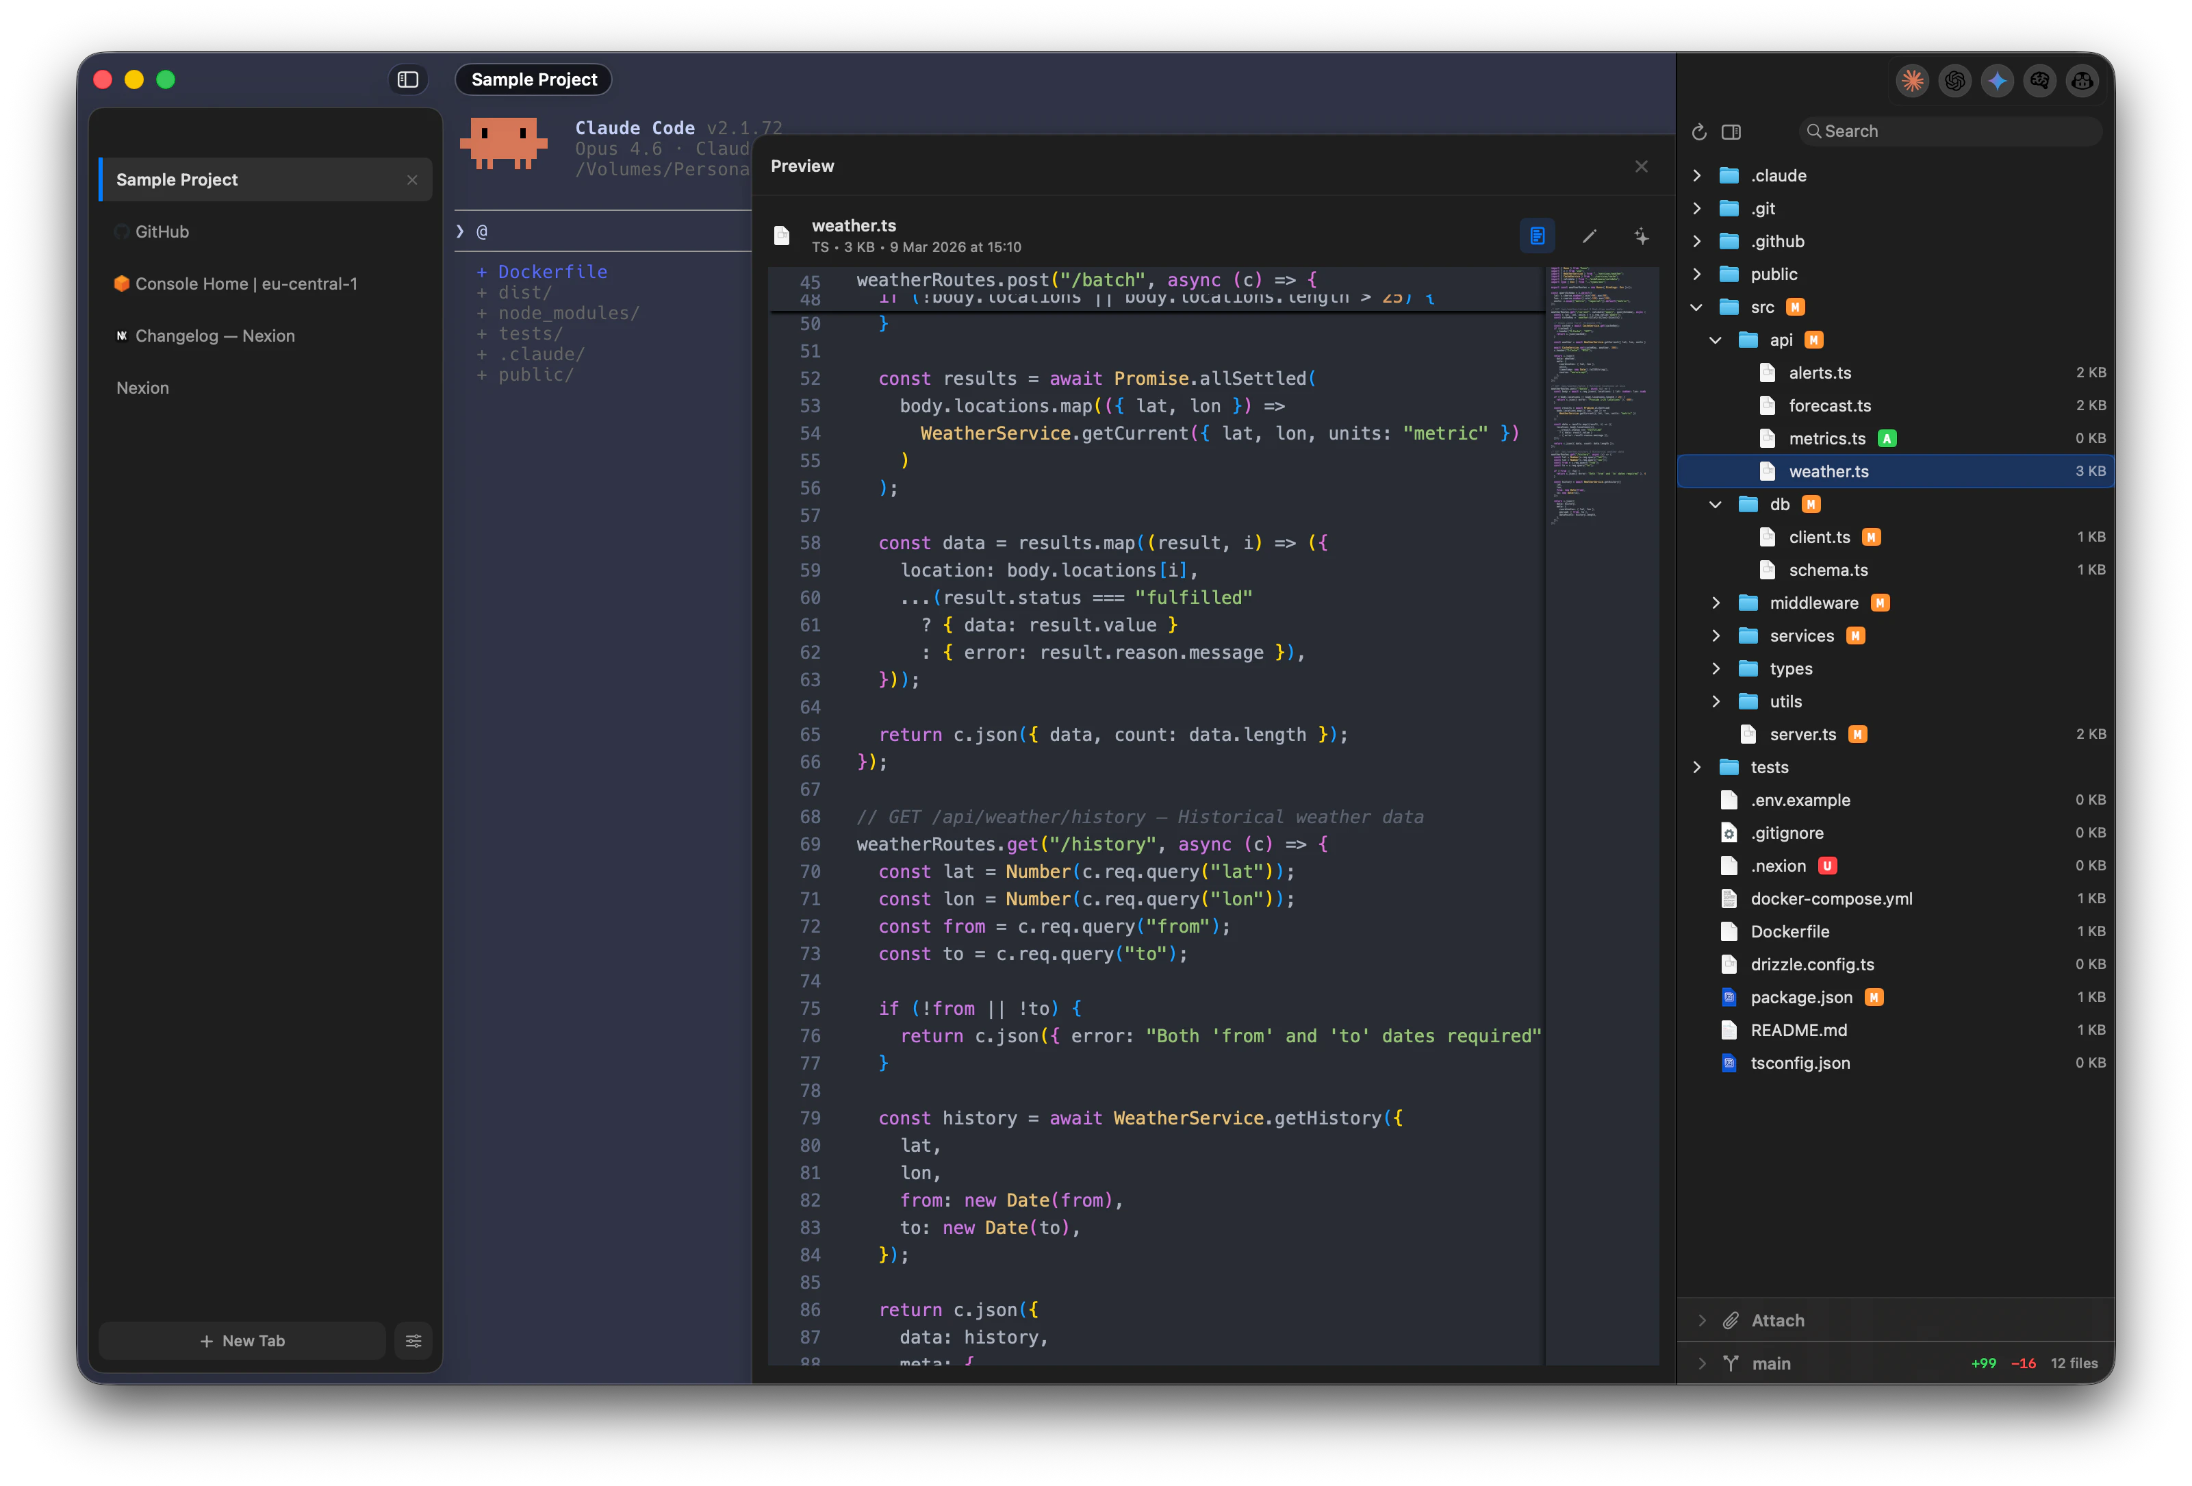Open README.md file

point(1895,1031)
